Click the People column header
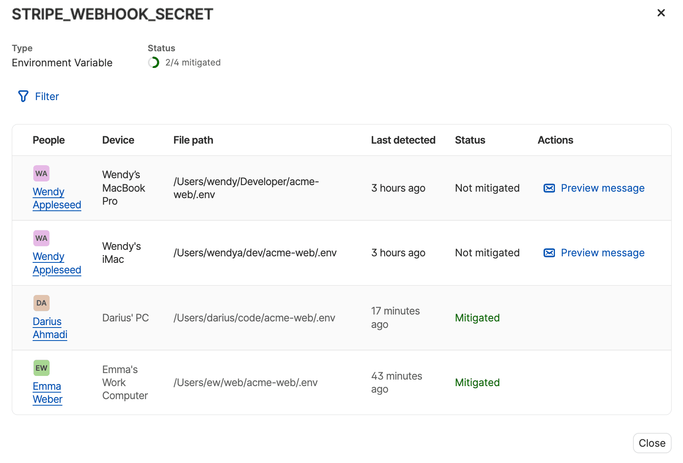Image resolution: width=683 pixels, height=463 pixels. [x=49, y=140]
